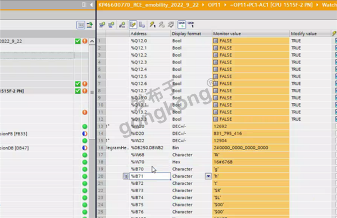Expand breadcrumb arrow after CPU 1515F-2 PN
This screenshot has height=218, width=337.
(317, 4)
